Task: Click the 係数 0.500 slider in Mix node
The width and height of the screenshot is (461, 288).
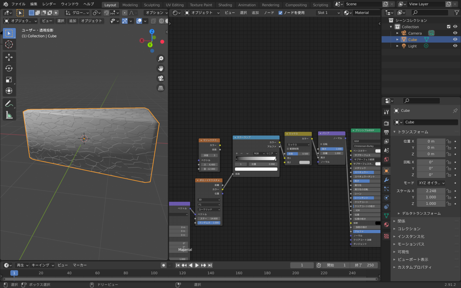Action: (298, 154)
